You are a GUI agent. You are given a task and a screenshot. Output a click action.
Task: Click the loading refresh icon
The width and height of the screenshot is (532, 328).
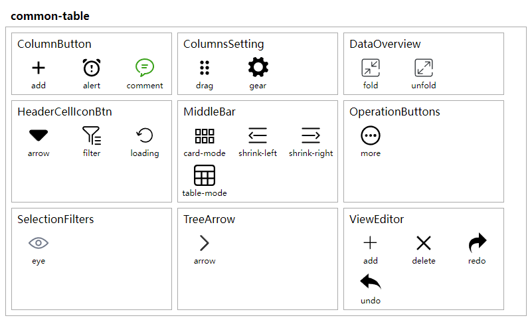[x=145, y=135]
